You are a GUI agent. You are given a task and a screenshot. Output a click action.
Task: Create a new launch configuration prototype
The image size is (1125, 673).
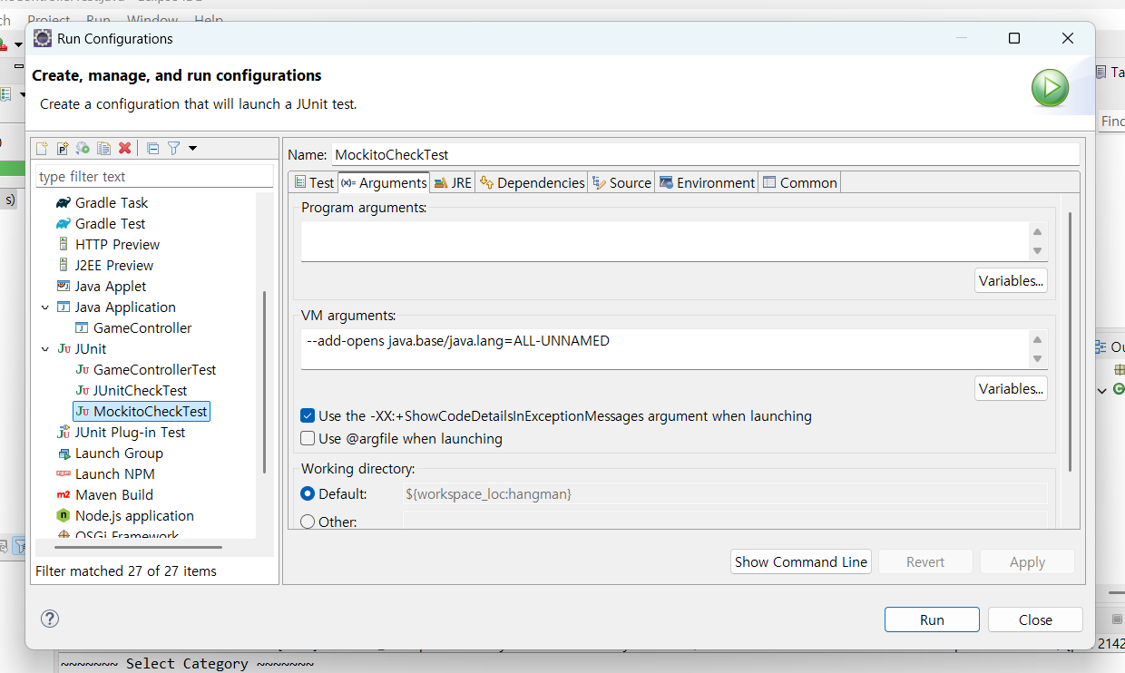tap(63, 148)
